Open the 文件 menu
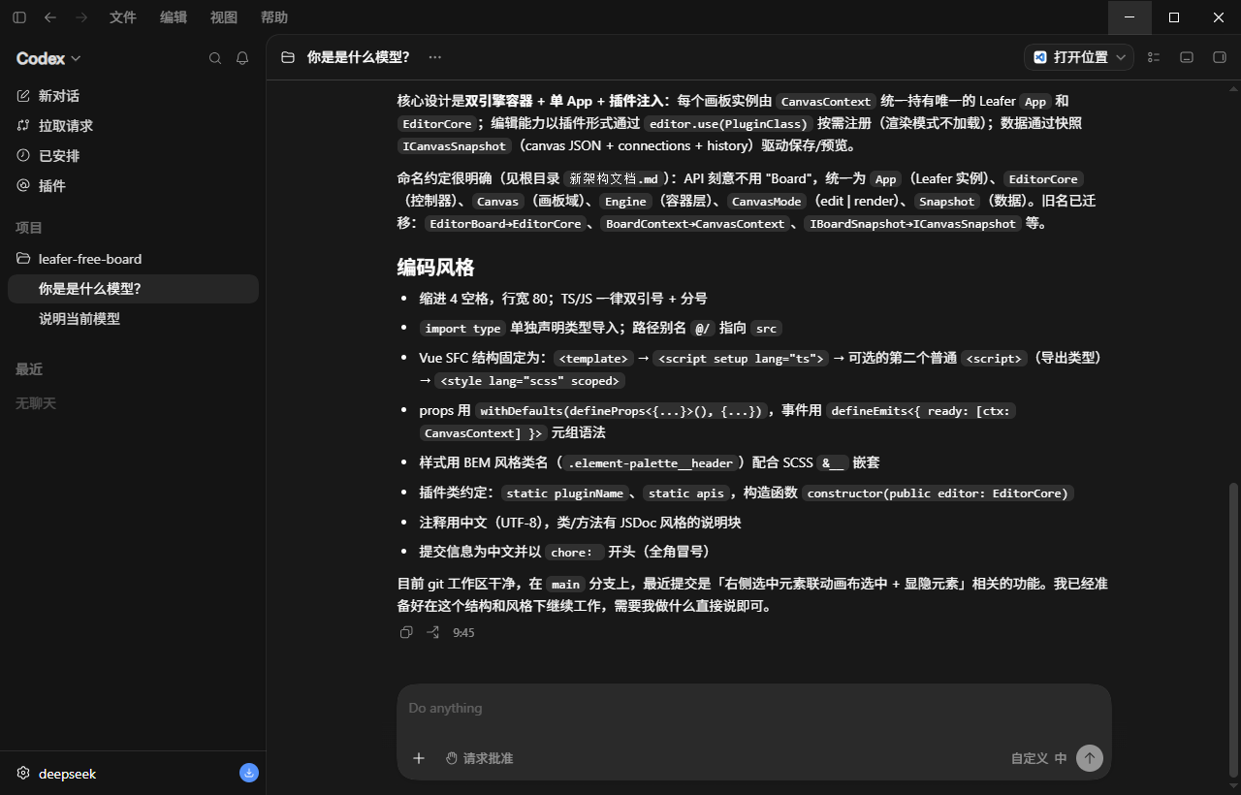 pos(123,17)
